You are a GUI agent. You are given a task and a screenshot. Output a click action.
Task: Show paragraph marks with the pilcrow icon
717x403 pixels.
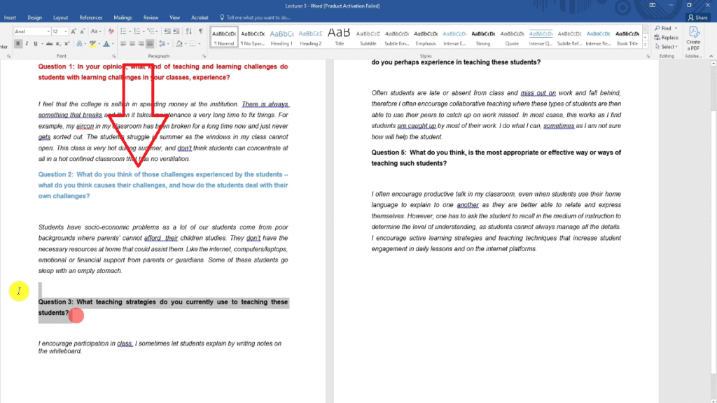click(x=200, y=31)
